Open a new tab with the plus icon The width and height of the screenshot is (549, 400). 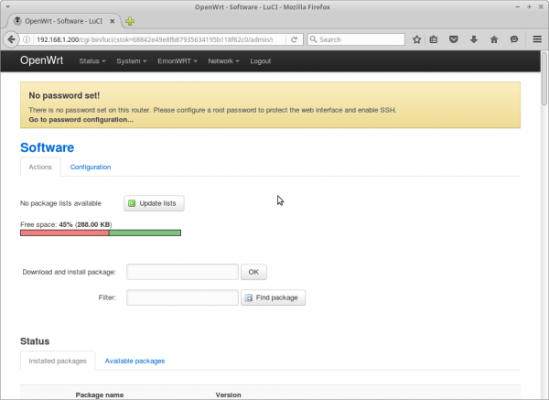click(130, 21)
